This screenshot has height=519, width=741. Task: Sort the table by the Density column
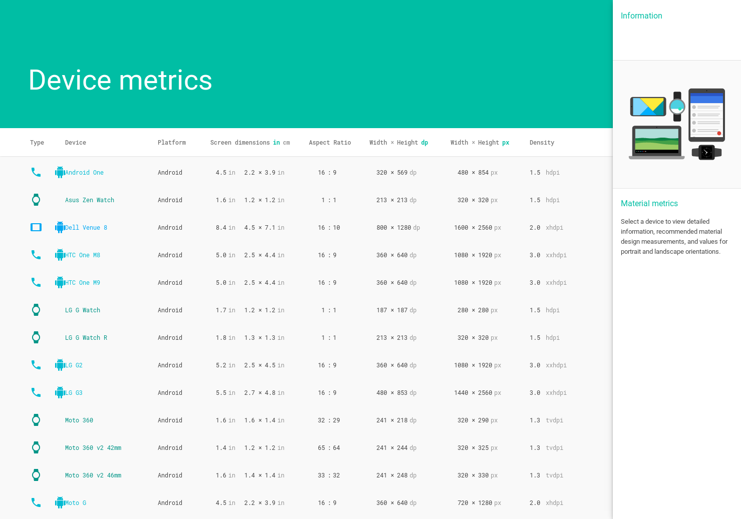[x=542, y=142]
